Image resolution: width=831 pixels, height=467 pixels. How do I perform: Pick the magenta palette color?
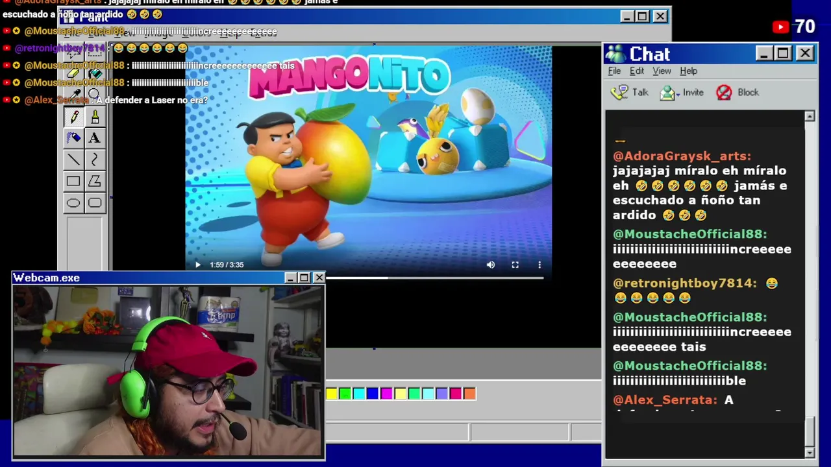pos(386,393)
